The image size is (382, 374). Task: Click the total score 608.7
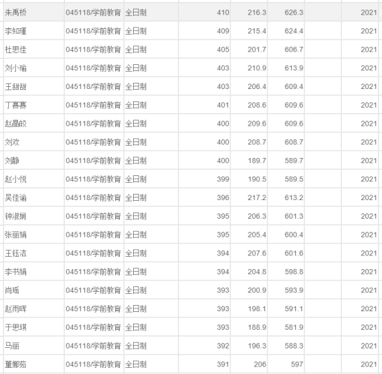[x=294, y=142]
